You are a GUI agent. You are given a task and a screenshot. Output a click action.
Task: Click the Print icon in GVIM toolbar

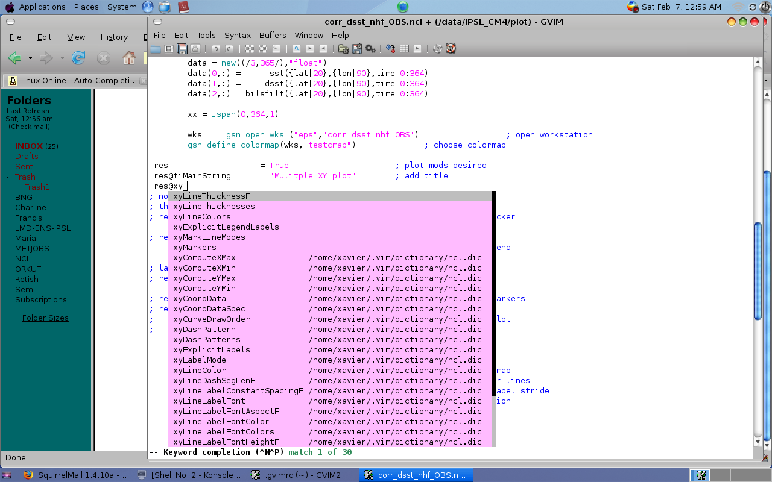click(x=195, y=49)
